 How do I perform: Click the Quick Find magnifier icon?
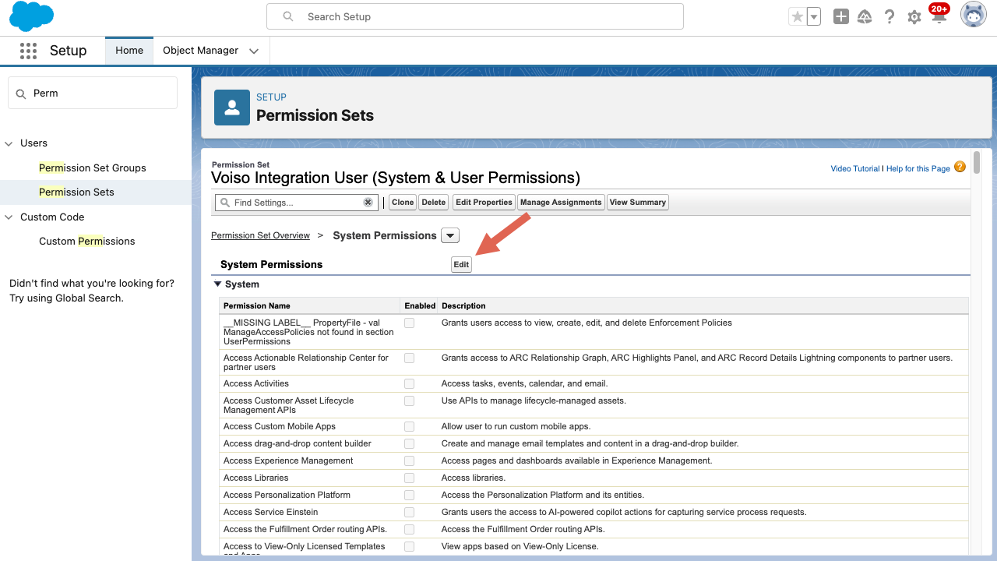[x=21, y=93]
